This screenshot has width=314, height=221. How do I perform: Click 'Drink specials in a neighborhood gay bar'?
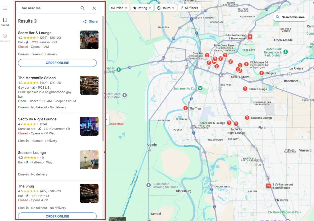tap(45, 94)
